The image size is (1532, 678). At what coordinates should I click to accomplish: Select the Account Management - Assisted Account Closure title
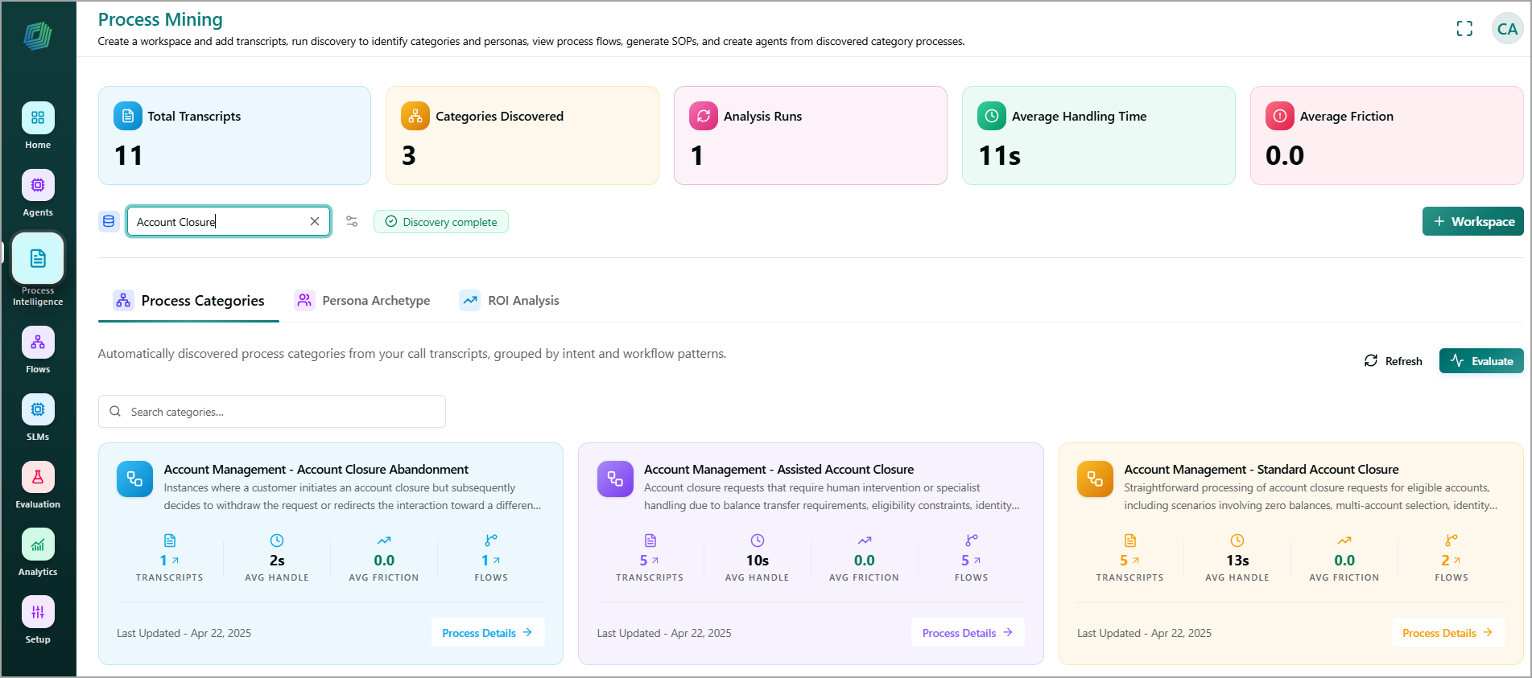[x=779, y=470]
